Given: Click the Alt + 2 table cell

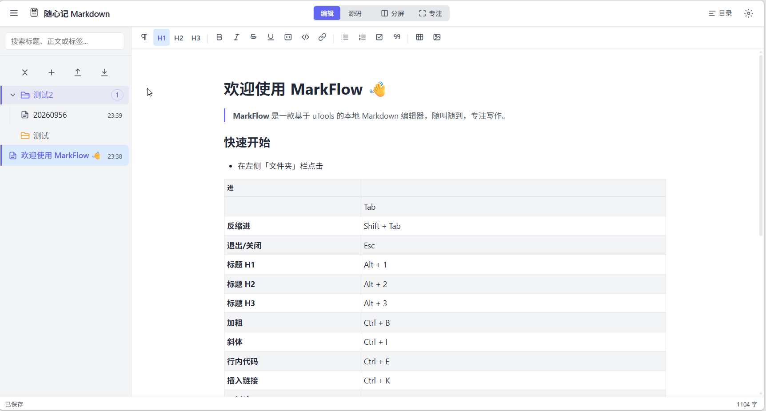Looking at the screenshot, I should 513,284.
